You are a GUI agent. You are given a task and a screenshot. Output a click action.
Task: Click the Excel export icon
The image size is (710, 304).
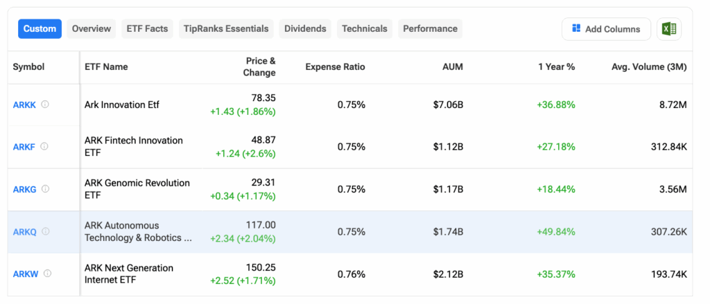click(x=669, y=29)
